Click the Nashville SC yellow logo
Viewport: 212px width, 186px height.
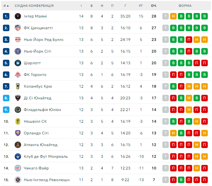point(18,121)
